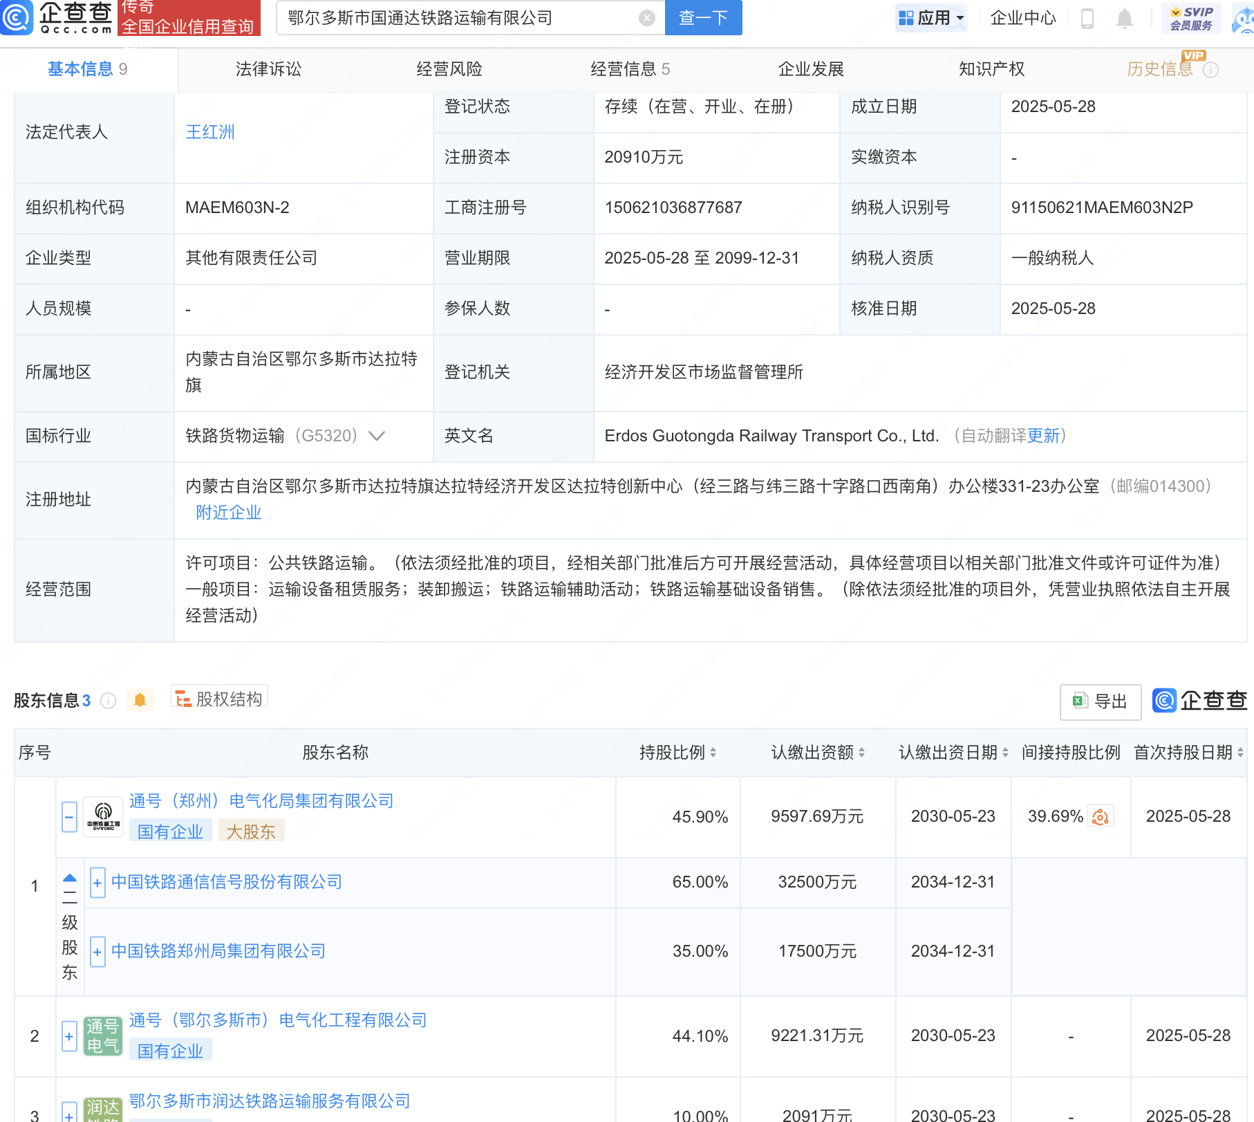The height and width of the screenshot is (1122, 1254).
Task: Switch to the 法律诉讼 tab
Action: pos(268,69)
